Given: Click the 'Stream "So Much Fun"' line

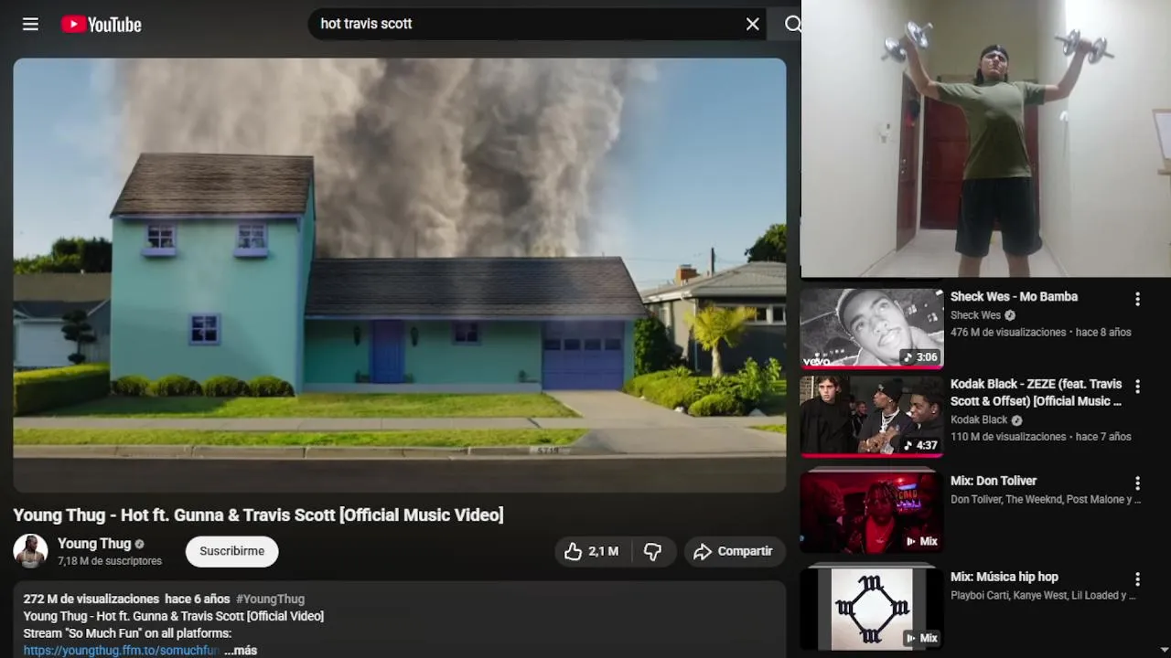Looking at the screenshot, I should pos(127,633).
